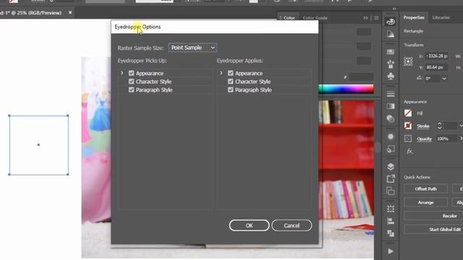The height and width of the screenshot is (260, 463).
Task: Toggle Character Style under Eyedropper Picks Up
Action: tap(132, 82)
